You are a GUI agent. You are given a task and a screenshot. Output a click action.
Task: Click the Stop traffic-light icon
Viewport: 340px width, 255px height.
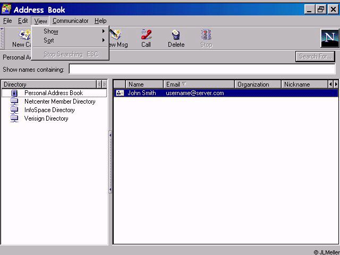click(206, 35)
